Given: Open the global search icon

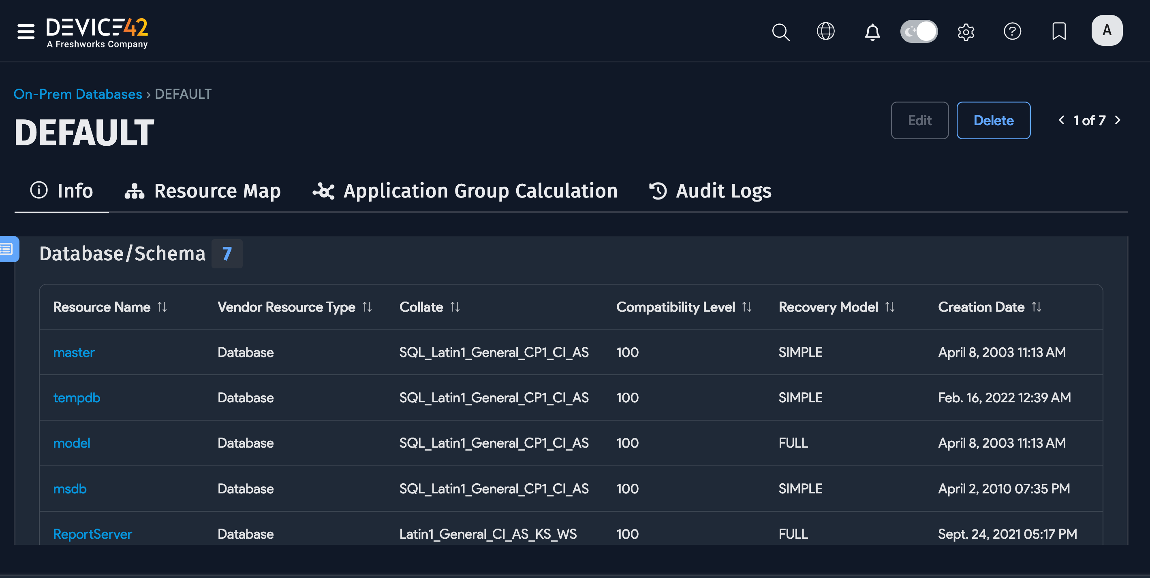Looking at the screenshot, I should click(x=780, y=31).
